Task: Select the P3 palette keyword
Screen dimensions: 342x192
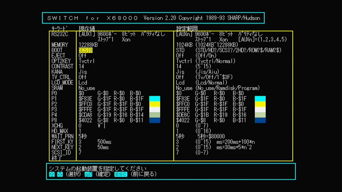Action: point(54,110)
